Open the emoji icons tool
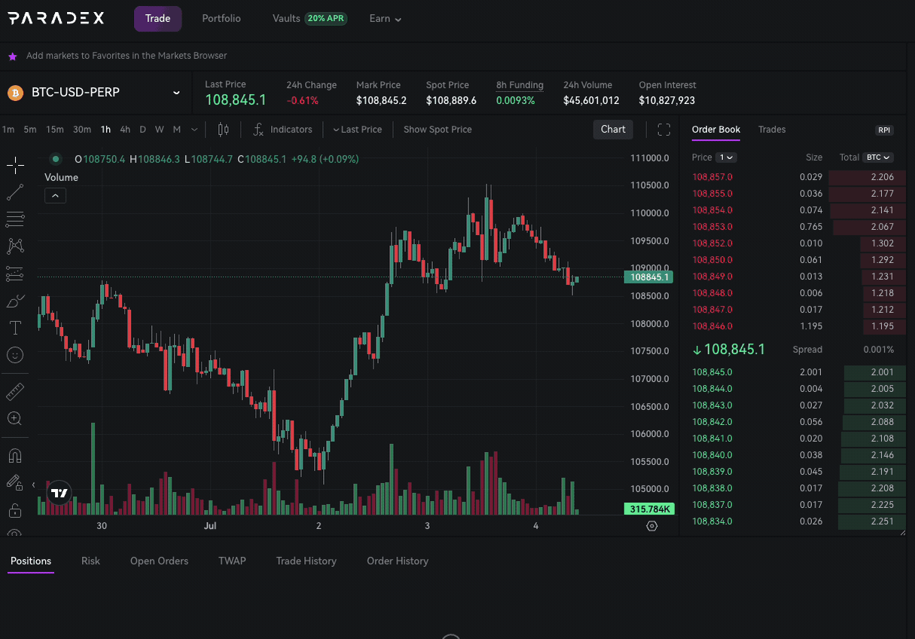This screenshot has width=915, height=639. coord(15,354)
